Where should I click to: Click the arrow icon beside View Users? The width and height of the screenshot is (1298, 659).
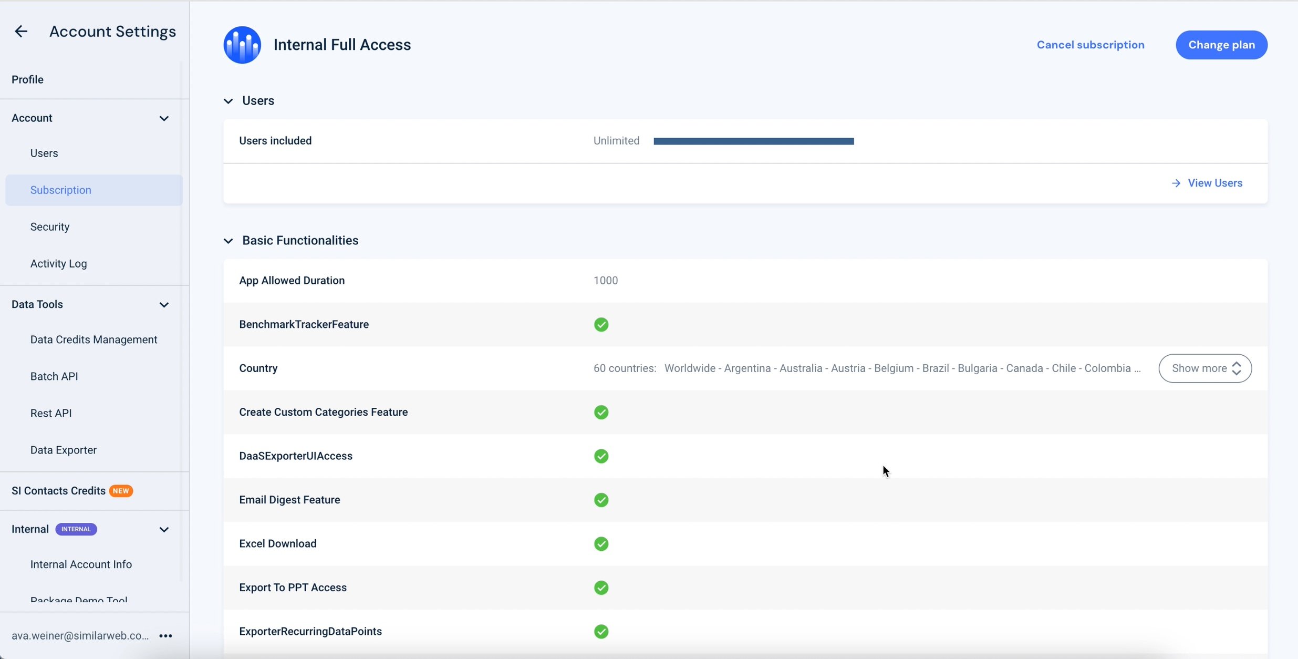pyautogui.click(x=1176, y=183)
